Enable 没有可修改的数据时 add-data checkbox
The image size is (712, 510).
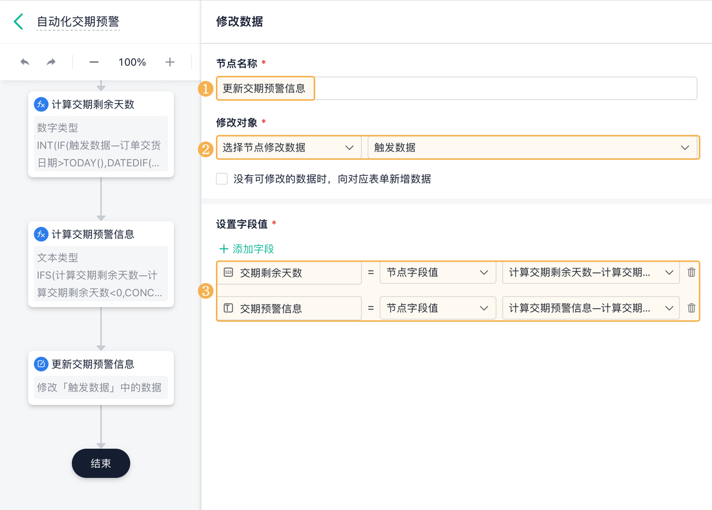point(222,179)
